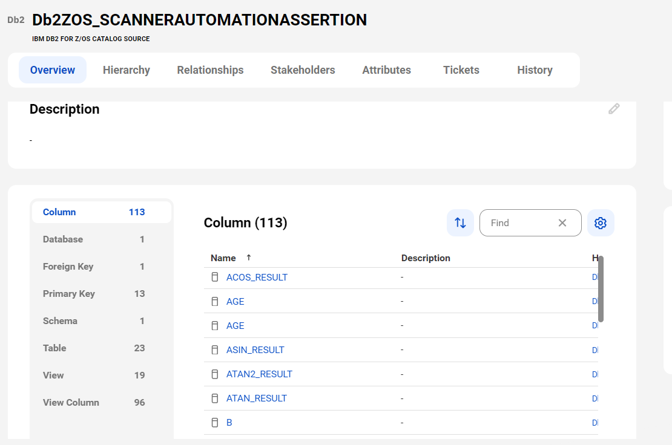Select the Database category
Screen dimensions: 672x445
102,239
